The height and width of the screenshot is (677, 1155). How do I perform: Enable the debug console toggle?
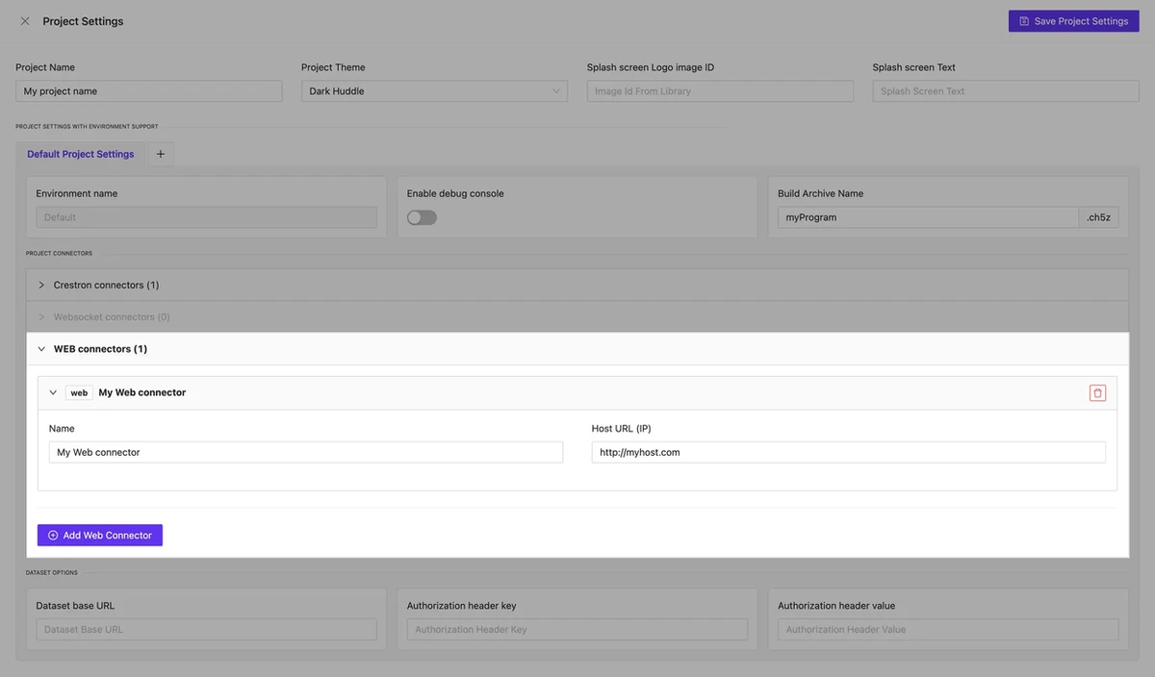(x=421, y=216)
